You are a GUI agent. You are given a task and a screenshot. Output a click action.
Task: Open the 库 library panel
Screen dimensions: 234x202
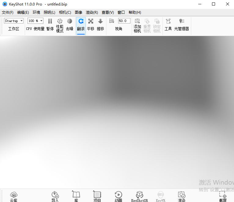pos(76,197)
